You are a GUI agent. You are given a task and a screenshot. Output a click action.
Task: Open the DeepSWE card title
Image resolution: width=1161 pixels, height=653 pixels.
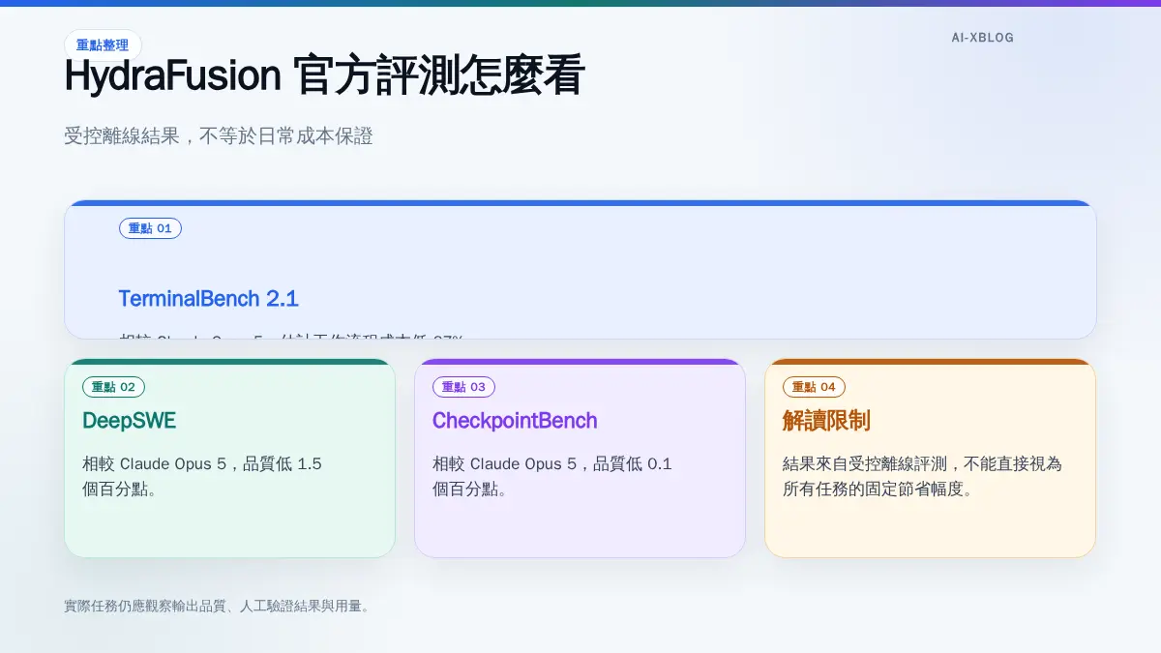tap(129, 421)
